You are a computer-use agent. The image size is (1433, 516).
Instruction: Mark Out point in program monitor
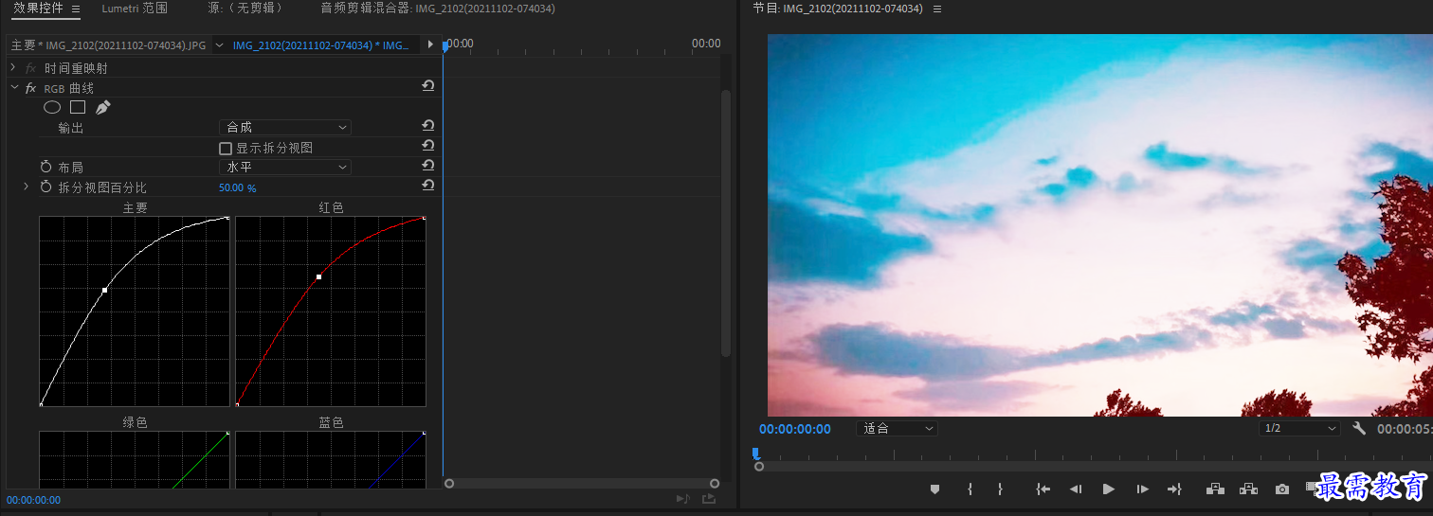1000,489
